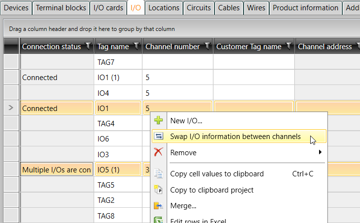360x223 pixels.
Task: Select the TAG7 tag name cell
Action: click(x=118, y=62)
